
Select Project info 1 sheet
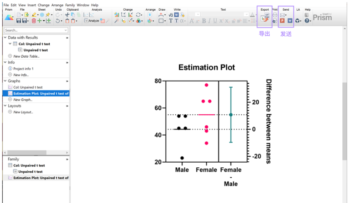23,68
